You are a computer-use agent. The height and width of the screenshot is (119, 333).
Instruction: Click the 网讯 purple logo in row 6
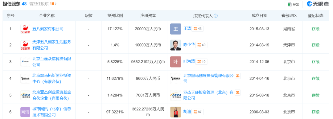point(25,112)
